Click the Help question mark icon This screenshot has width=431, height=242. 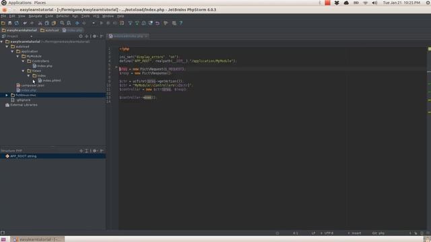[181, 23]
